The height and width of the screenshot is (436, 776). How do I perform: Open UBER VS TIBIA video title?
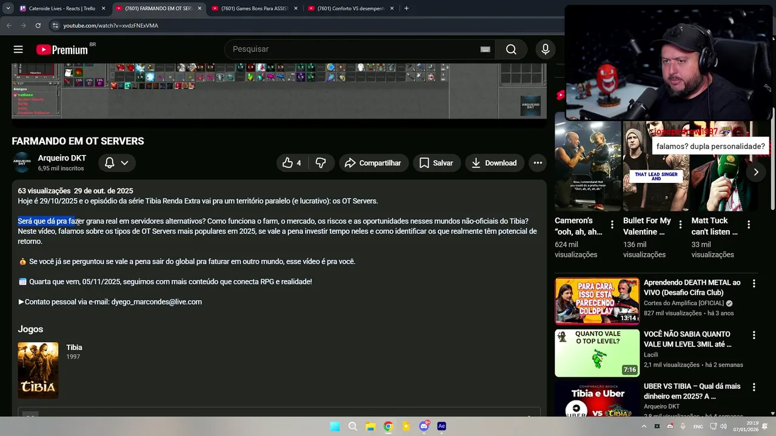click(x=692, y=391)
